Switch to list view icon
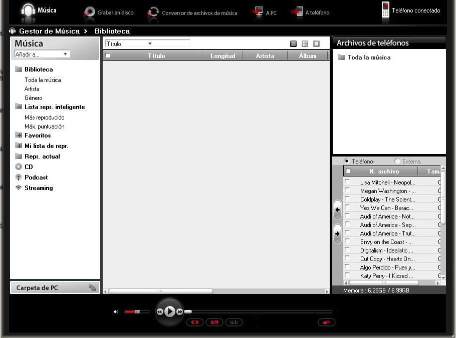 (x=293, y=44)
